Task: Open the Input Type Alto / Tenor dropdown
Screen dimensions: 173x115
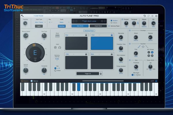Action: coord(40,22)
